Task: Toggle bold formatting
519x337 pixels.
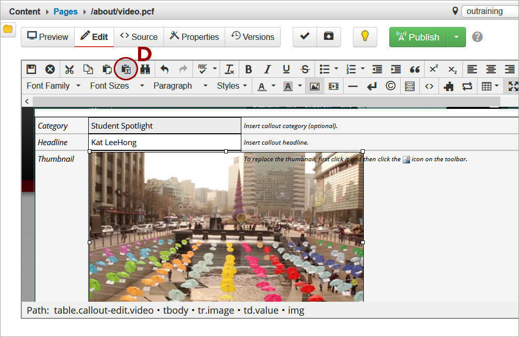Action: 248,69
